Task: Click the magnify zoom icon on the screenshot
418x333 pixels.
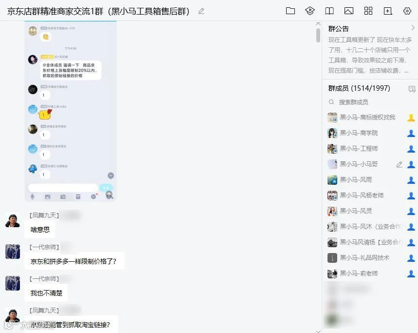Action: click(x=109, y=195)
